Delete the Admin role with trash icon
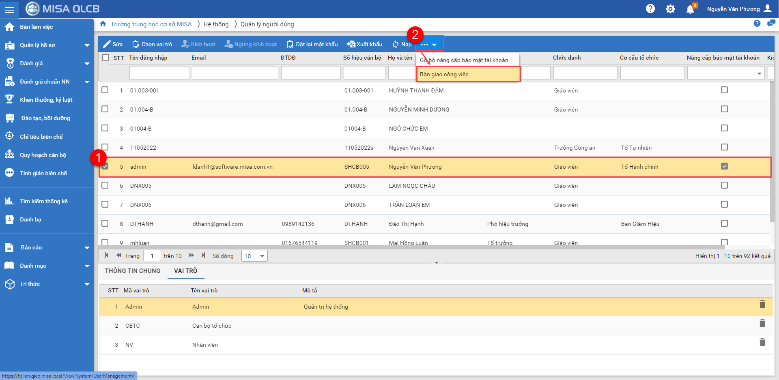Viewport: 779px width, 380px height. pyautogui.click(x=762, y=304)
